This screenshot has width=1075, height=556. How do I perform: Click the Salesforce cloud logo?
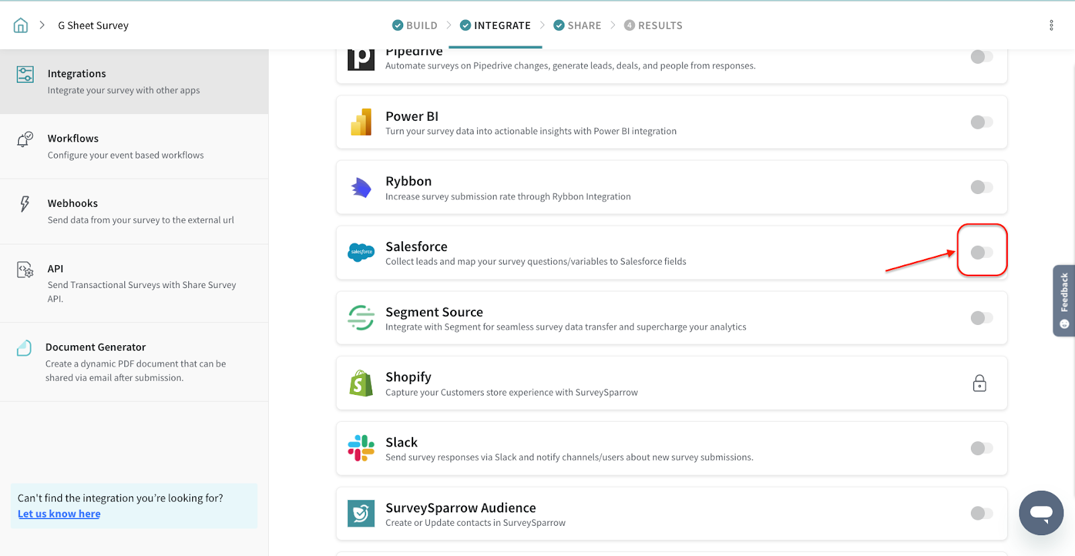[361, 252]
